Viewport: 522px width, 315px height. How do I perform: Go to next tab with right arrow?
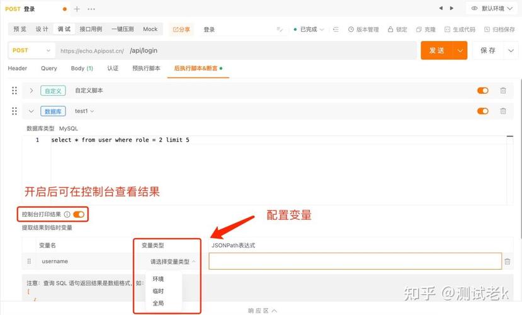(451, 8)
